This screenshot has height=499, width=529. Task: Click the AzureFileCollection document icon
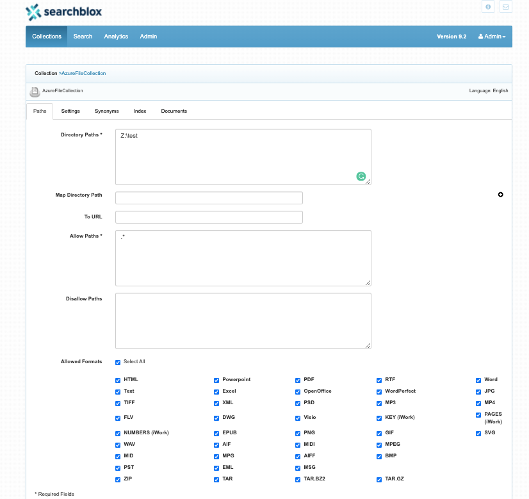pyautogui.click(x=35, y=92)
